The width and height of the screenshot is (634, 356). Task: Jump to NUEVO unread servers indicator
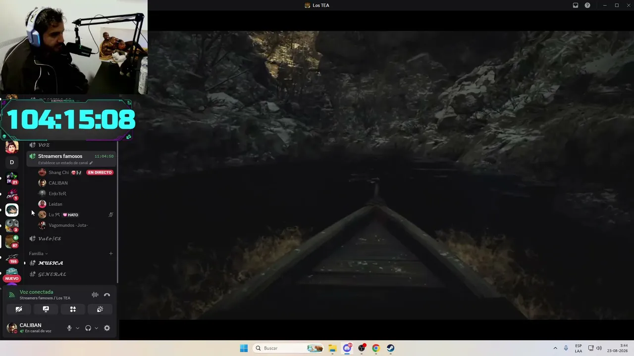point(12,278)
